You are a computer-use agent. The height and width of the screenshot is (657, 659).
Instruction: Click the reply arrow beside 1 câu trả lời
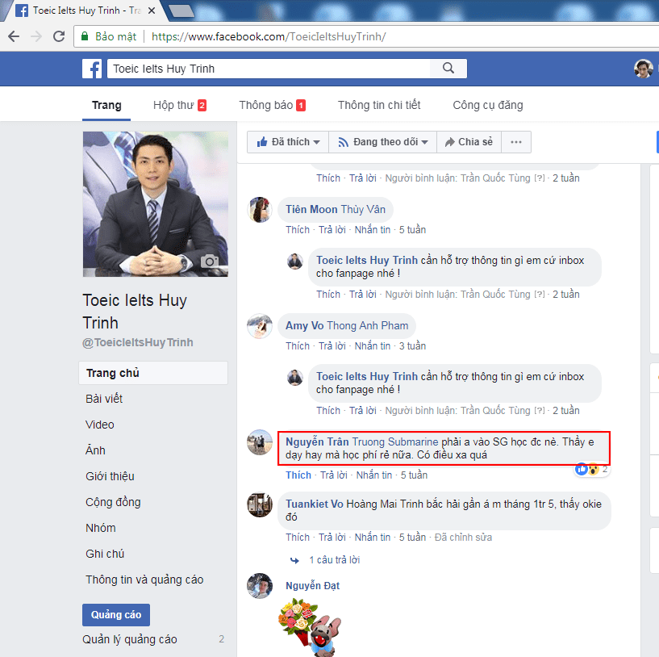click(x=294, y=560)
